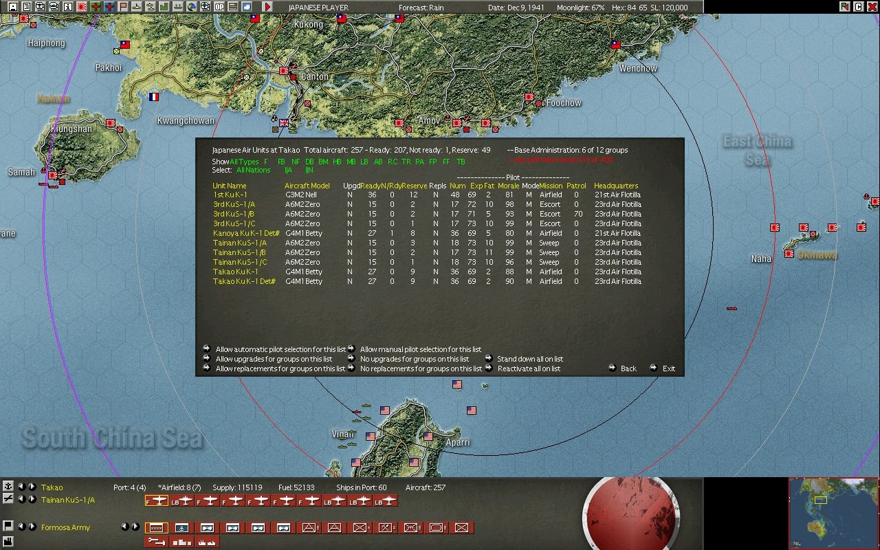Click the globe icon in top toolbar
Screen dimensions: 880x550
[192, 7]
